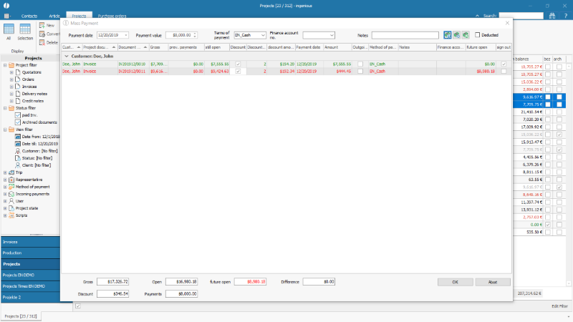
Task: Open the Production navigation section
Action: pos(30,253)
